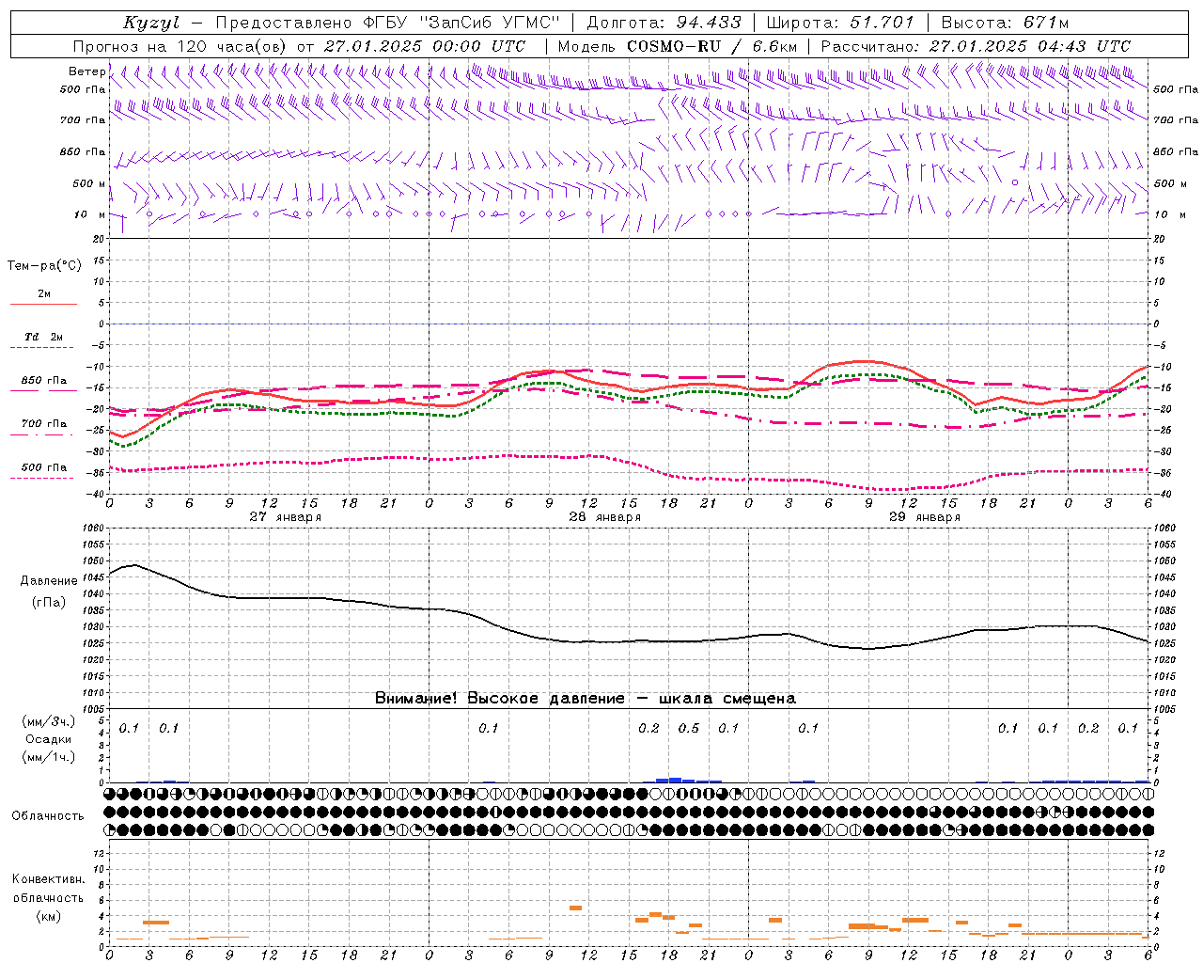
Task: Click the 'Широта: 51.701' latitude value
Action: click(840, 23)
